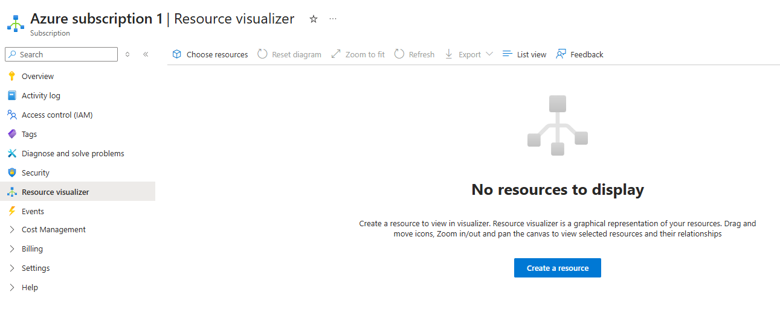Click the Security shield icon
This screenshot has width=780, height=336.
pos(12,173)
